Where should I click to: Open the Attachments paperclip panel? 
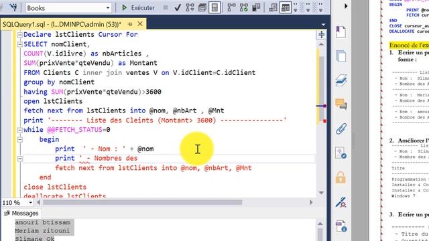341,129
